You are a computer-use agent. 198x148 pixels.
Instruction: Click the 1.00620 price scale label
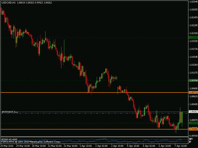click(194, 97)
